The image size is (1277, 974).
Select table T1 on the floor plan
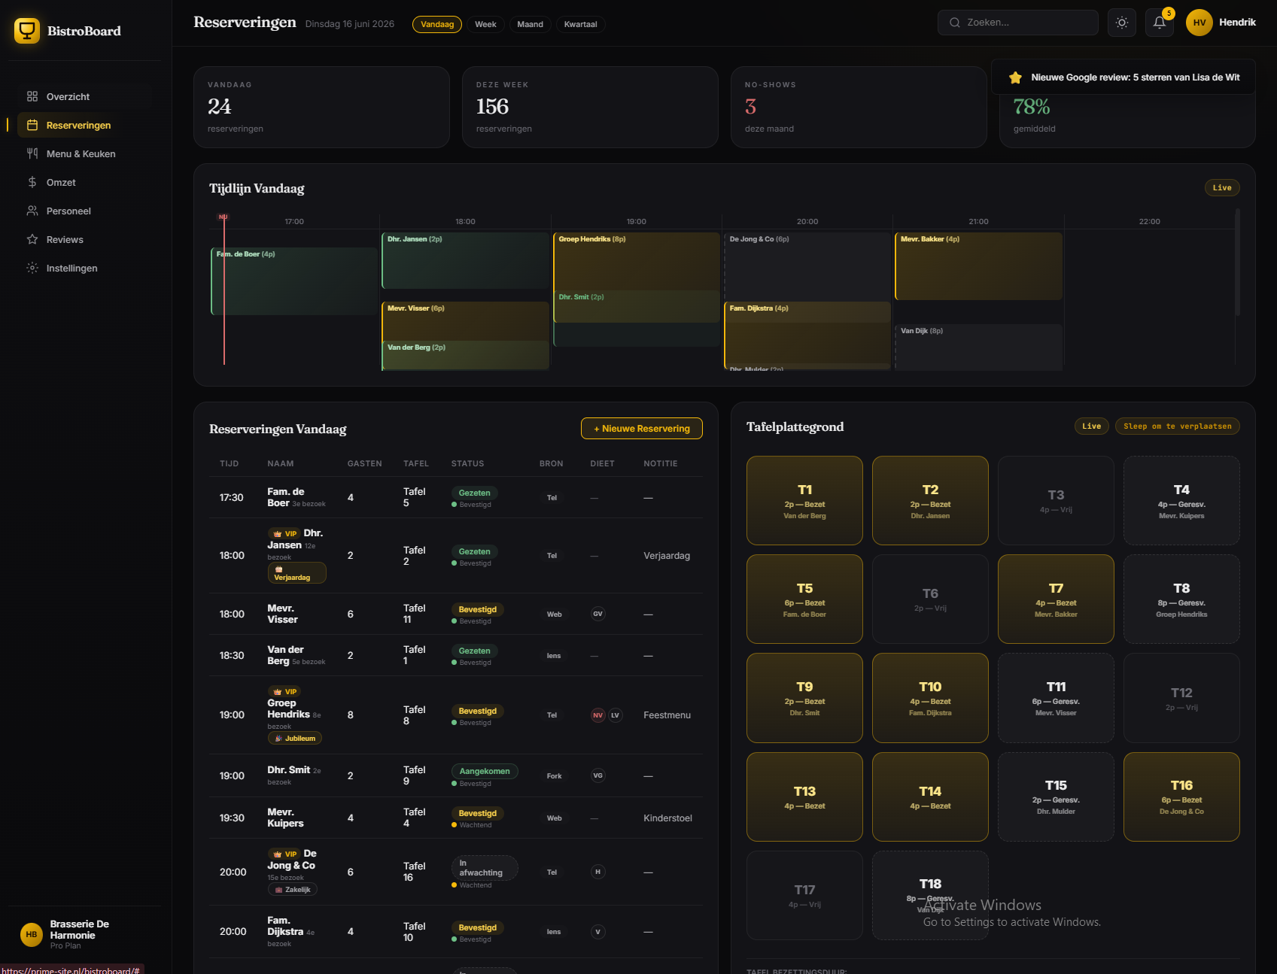click(804, 501)
